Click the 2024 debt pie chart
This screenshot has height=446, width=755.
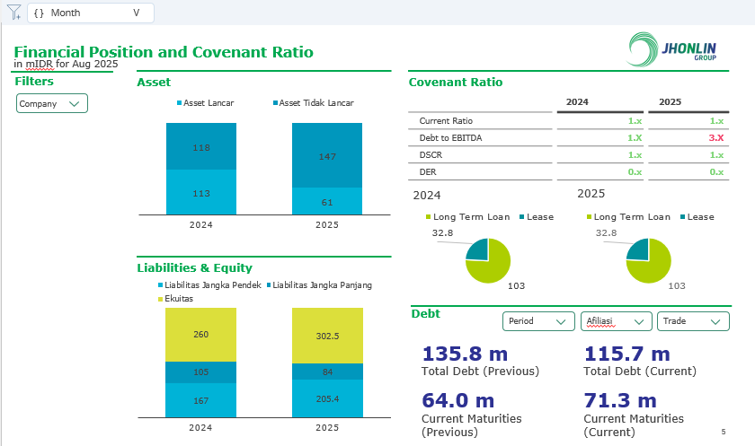488,261
